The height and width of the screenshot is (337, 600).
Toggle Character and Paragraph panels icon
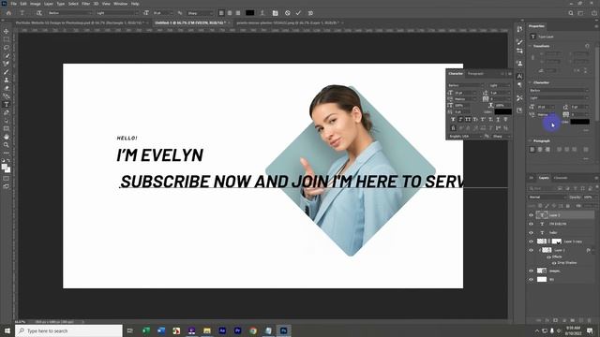pyautogui.click(x=275, y=13)
